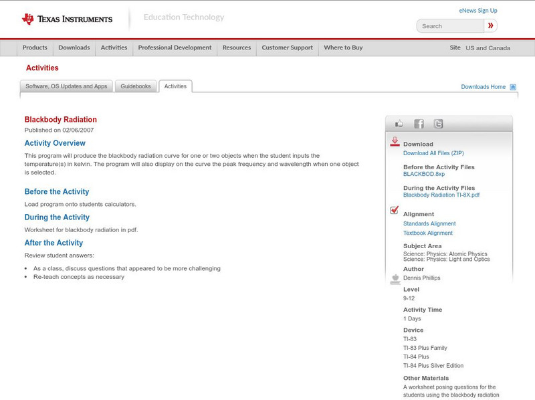Click into the Search input field
The height and width of the screenshot is (400, 535).
(x=451, y=26)
